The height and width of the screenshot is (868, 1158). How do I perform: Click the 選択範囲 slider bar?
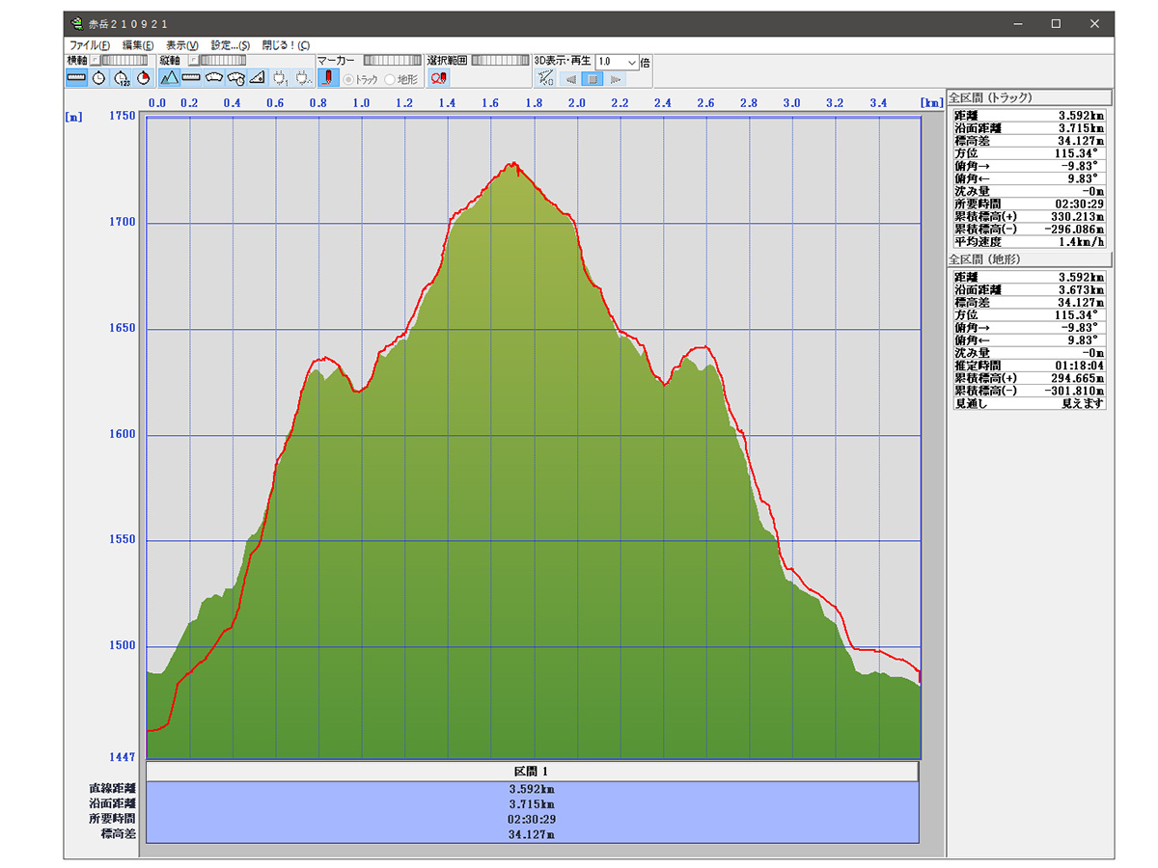(x=499, y=61)
